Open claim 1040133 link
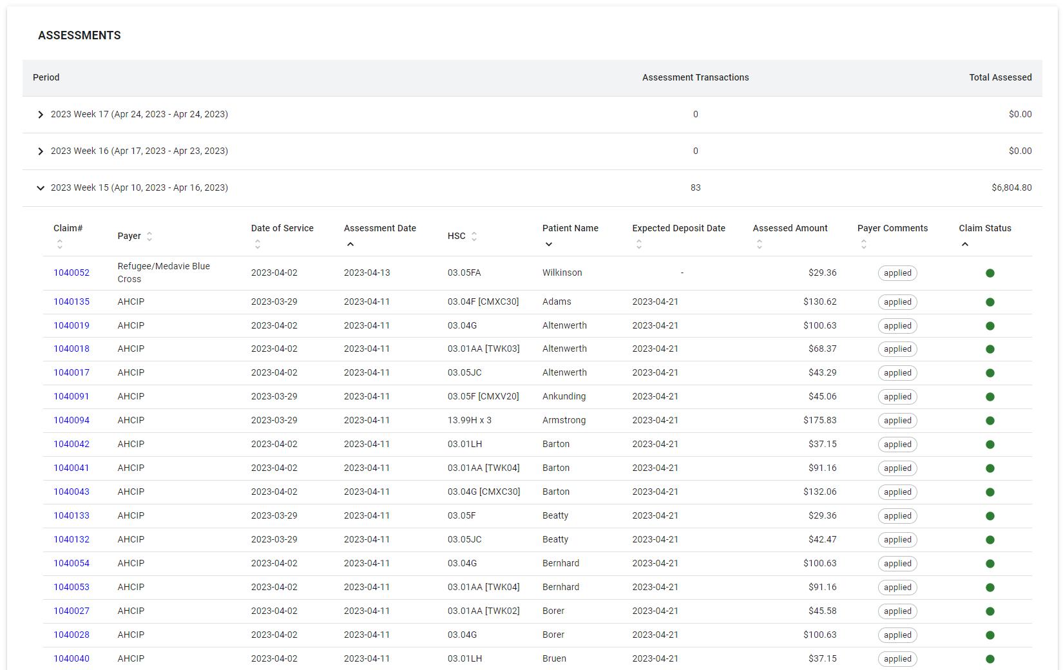This screenshot has width=1063, height=670. tap(72, 515)
